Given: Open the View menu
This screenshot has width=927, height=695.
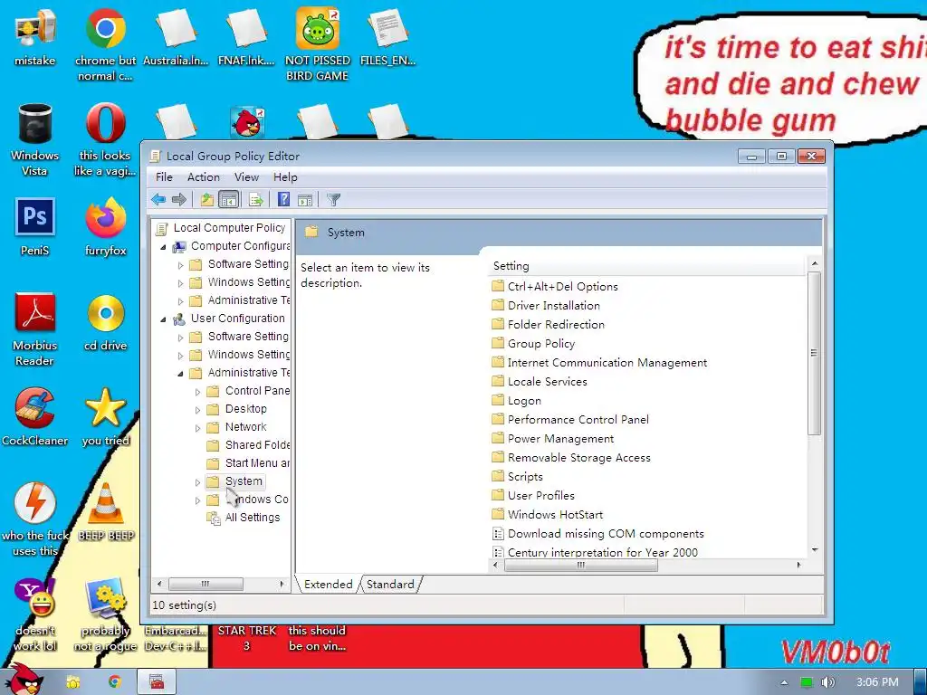Looking at the screenshot, I should point(246,177).
